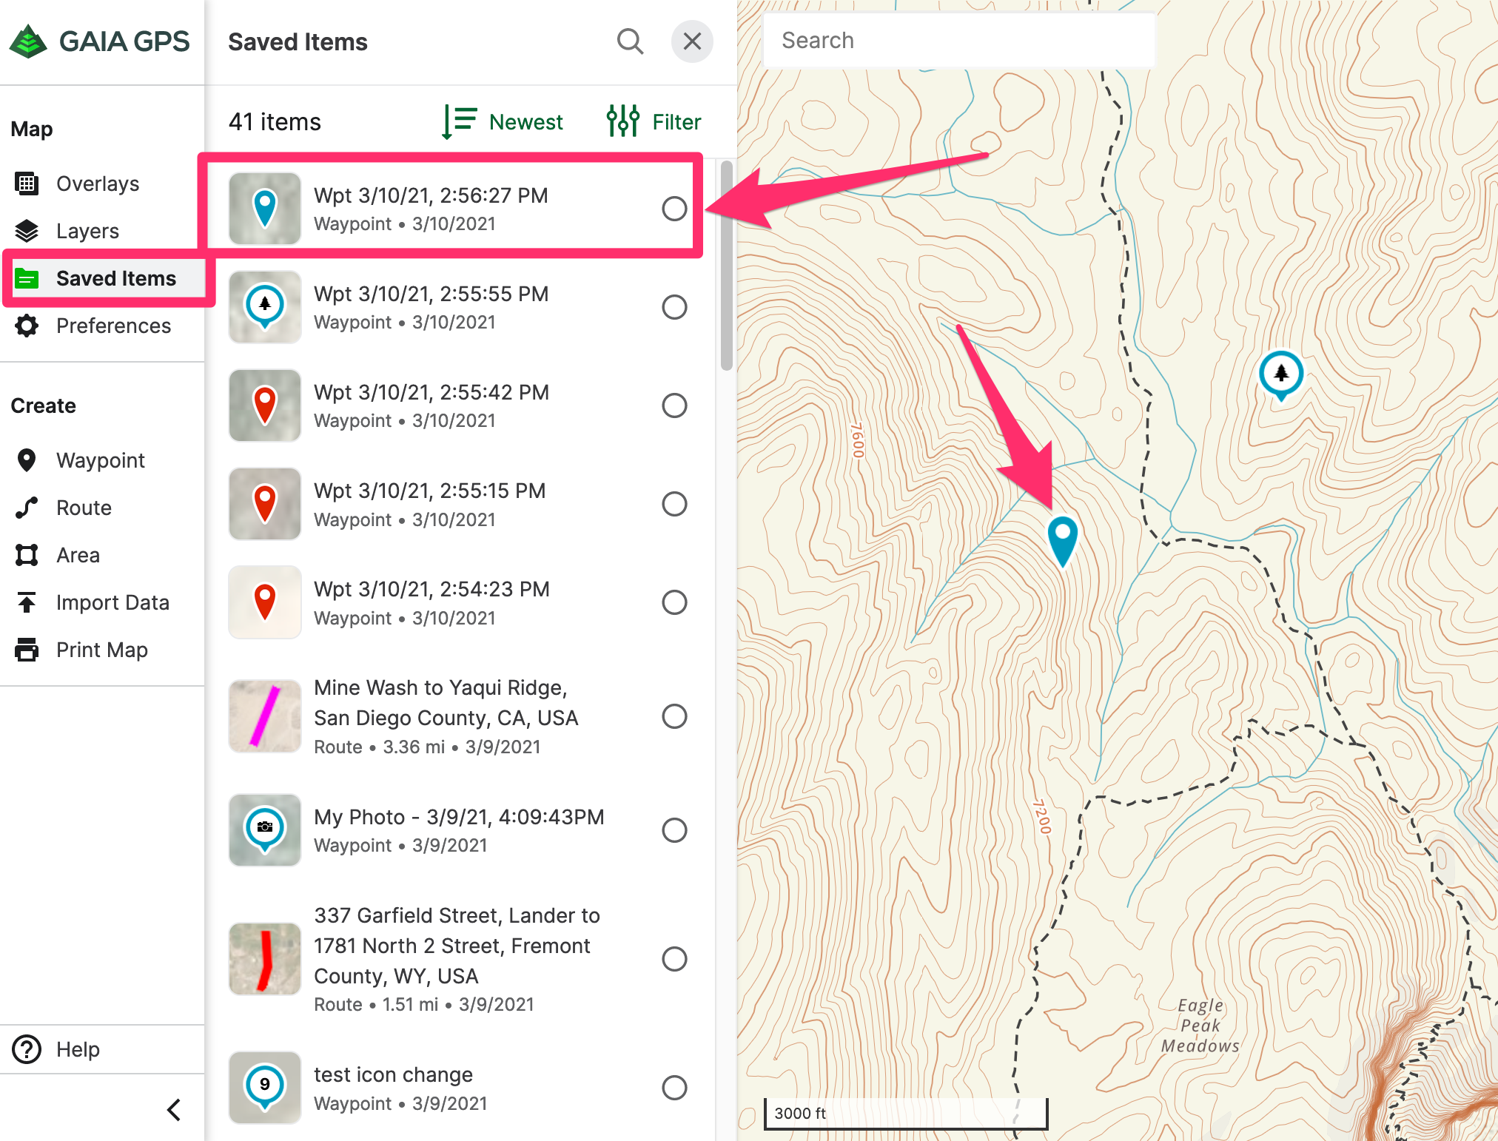This screenshot has width=1498, height=1141.
Task: Toggle selection for Wpt 3/10/21 2:54:23 PM
Action: [674, 603]
